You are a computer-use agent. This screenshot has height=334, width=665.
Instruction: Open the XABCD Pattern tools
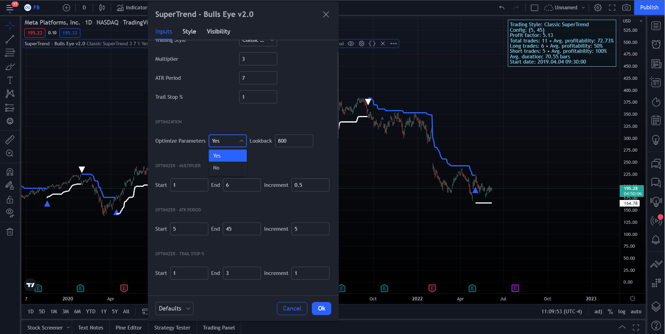(x=10, y=94)
